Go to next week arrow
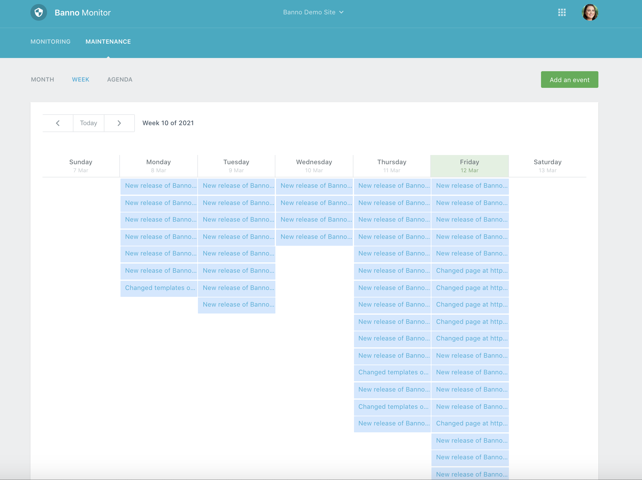The height and width of the screenshot is (480, 642). pyautogui.click(x=119, y=123)
